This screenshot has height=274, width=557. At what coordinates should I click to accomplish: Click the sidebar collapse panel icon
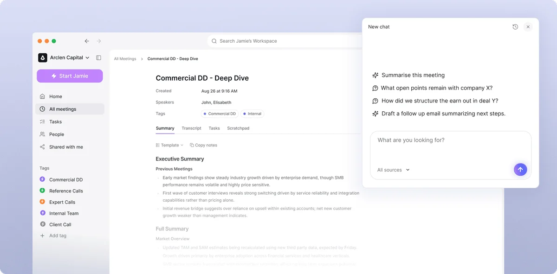(x=98, y=57)
